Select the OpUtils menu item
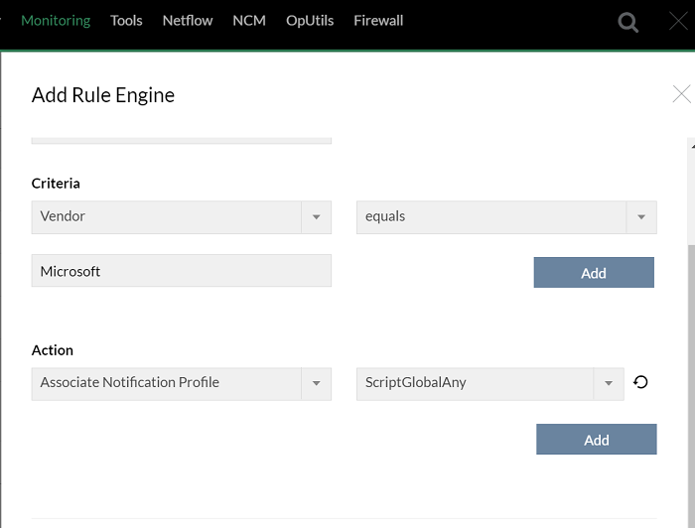 310,20
